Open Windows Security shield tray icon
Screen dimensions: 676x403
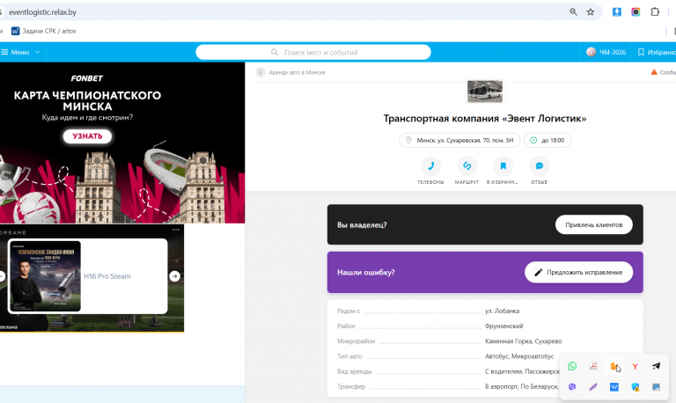pyautogui.click(x=635, y=387)
